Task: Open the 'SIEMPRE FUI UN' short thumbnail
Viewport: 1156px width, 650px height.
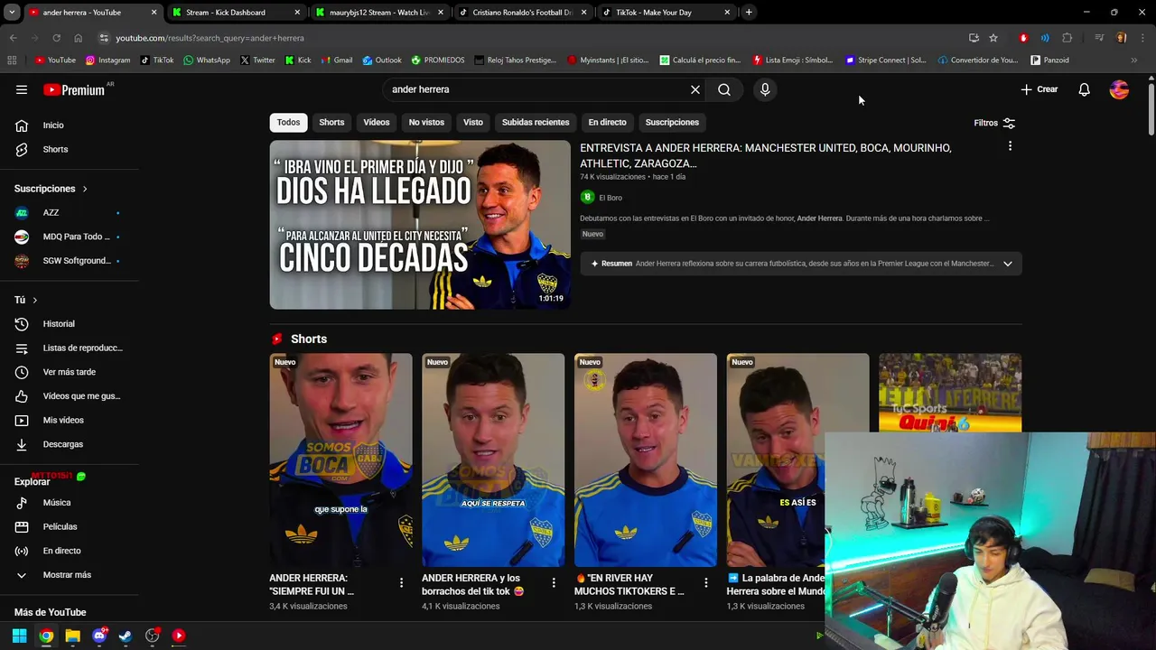Action: [x=340, y=460]
